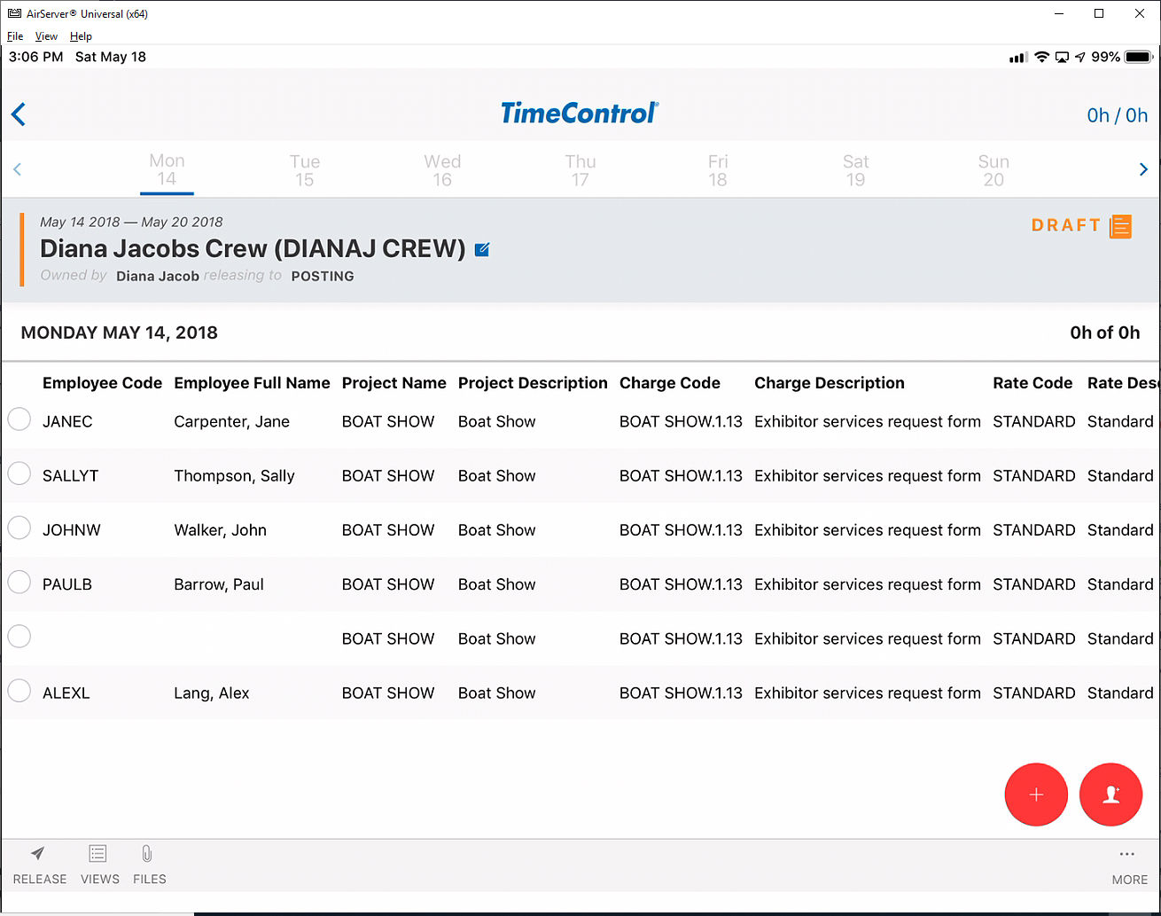This screenshot has height=916, width=1161.
Task: Advance to the next week with the right chevron
Action: point(1143,169)
